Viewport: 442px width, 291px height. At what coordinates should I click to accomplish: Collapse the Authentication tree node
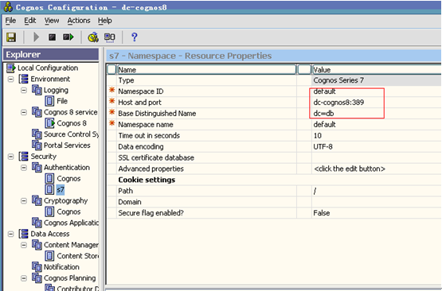pos(24,168)
